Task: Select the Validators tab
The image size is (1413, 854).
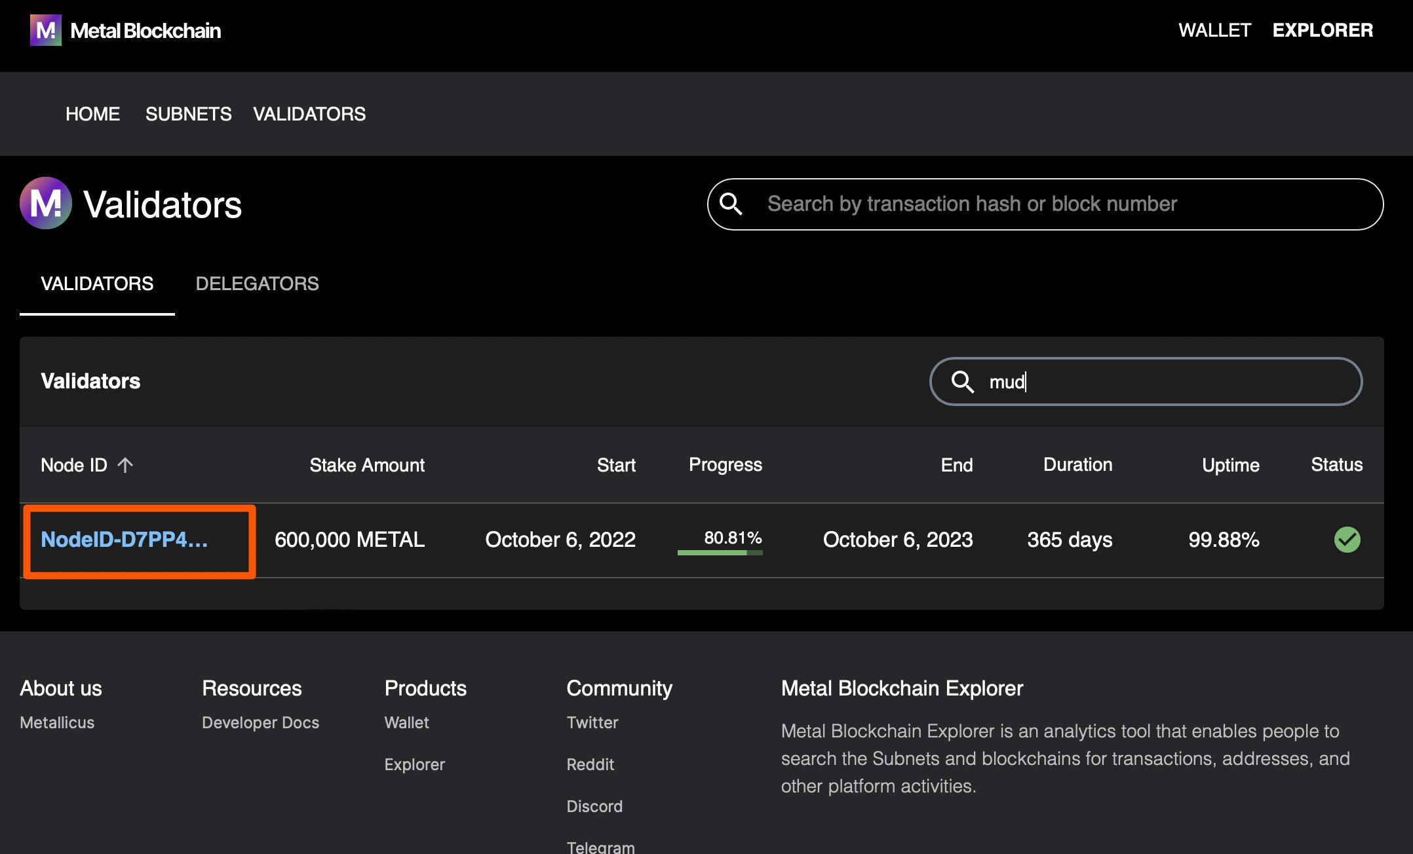Action: tap(97, 284)
